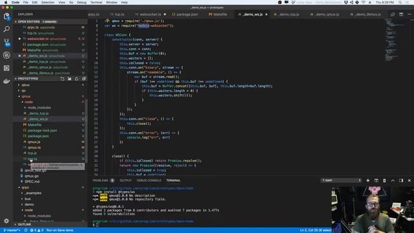
Task: Kill terminal with the trash icon
Action: (384, 181)
